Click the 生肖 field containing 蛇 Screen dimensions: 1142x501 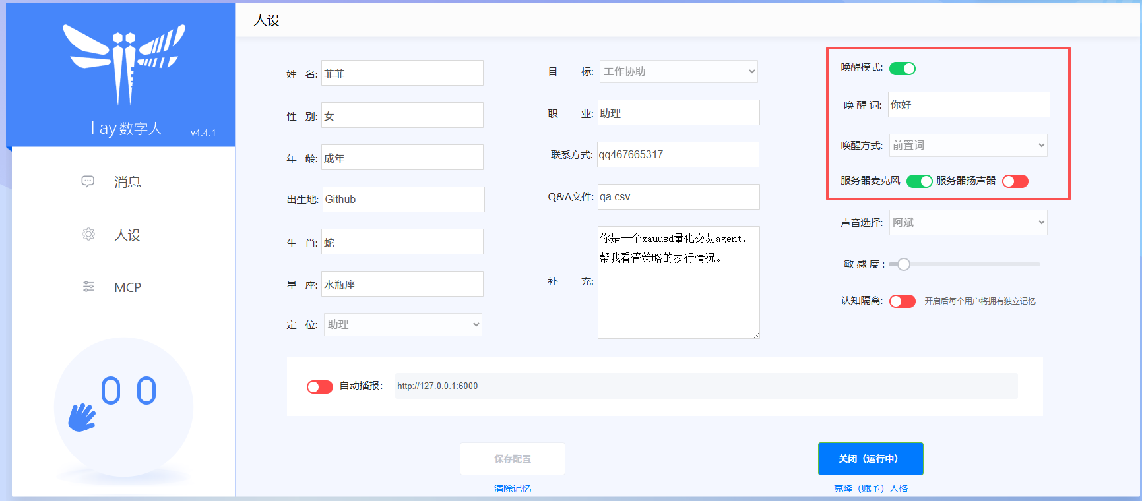(x=402, y=242)
